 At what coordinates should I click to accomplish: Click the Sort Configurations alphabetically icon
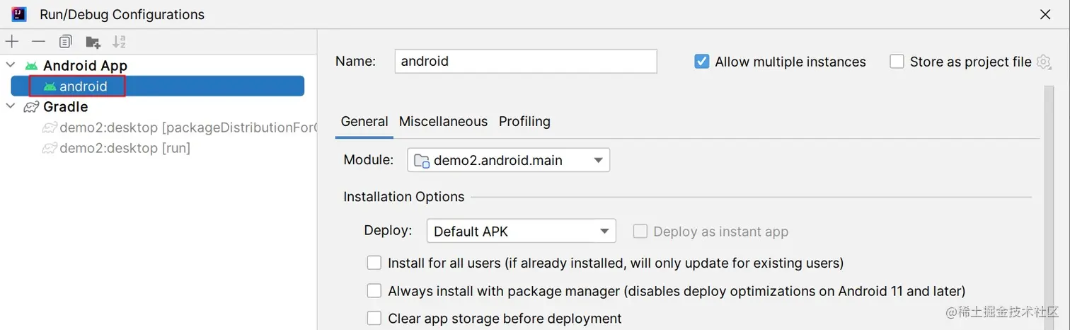[x=119, y=42]
